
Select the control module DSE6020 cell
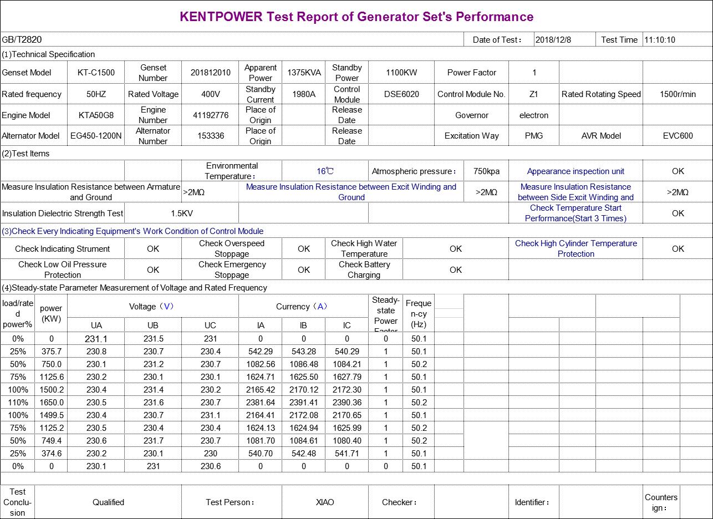401,94
